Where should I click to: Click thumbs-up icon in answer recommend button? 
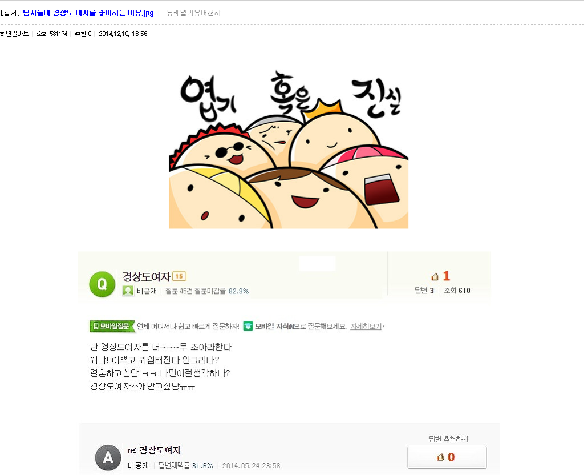[x=441, y=457]
